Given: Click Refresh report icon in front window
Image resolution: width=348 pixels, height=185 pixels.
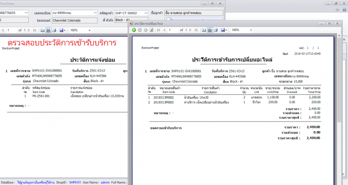Looking at the screenshot, I should pyautogui.click(x=152, y=30).
